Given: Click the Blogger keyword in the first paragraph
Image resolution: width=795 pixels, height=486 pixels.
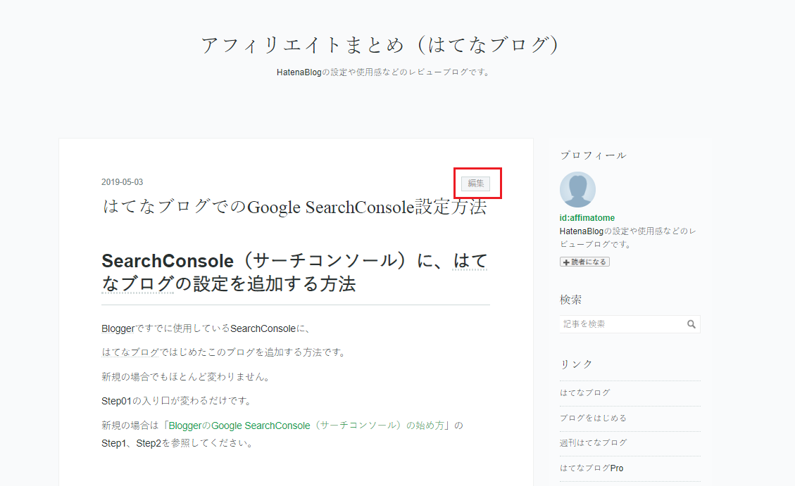Looking at the screenshot, I should tap(118, 328).
